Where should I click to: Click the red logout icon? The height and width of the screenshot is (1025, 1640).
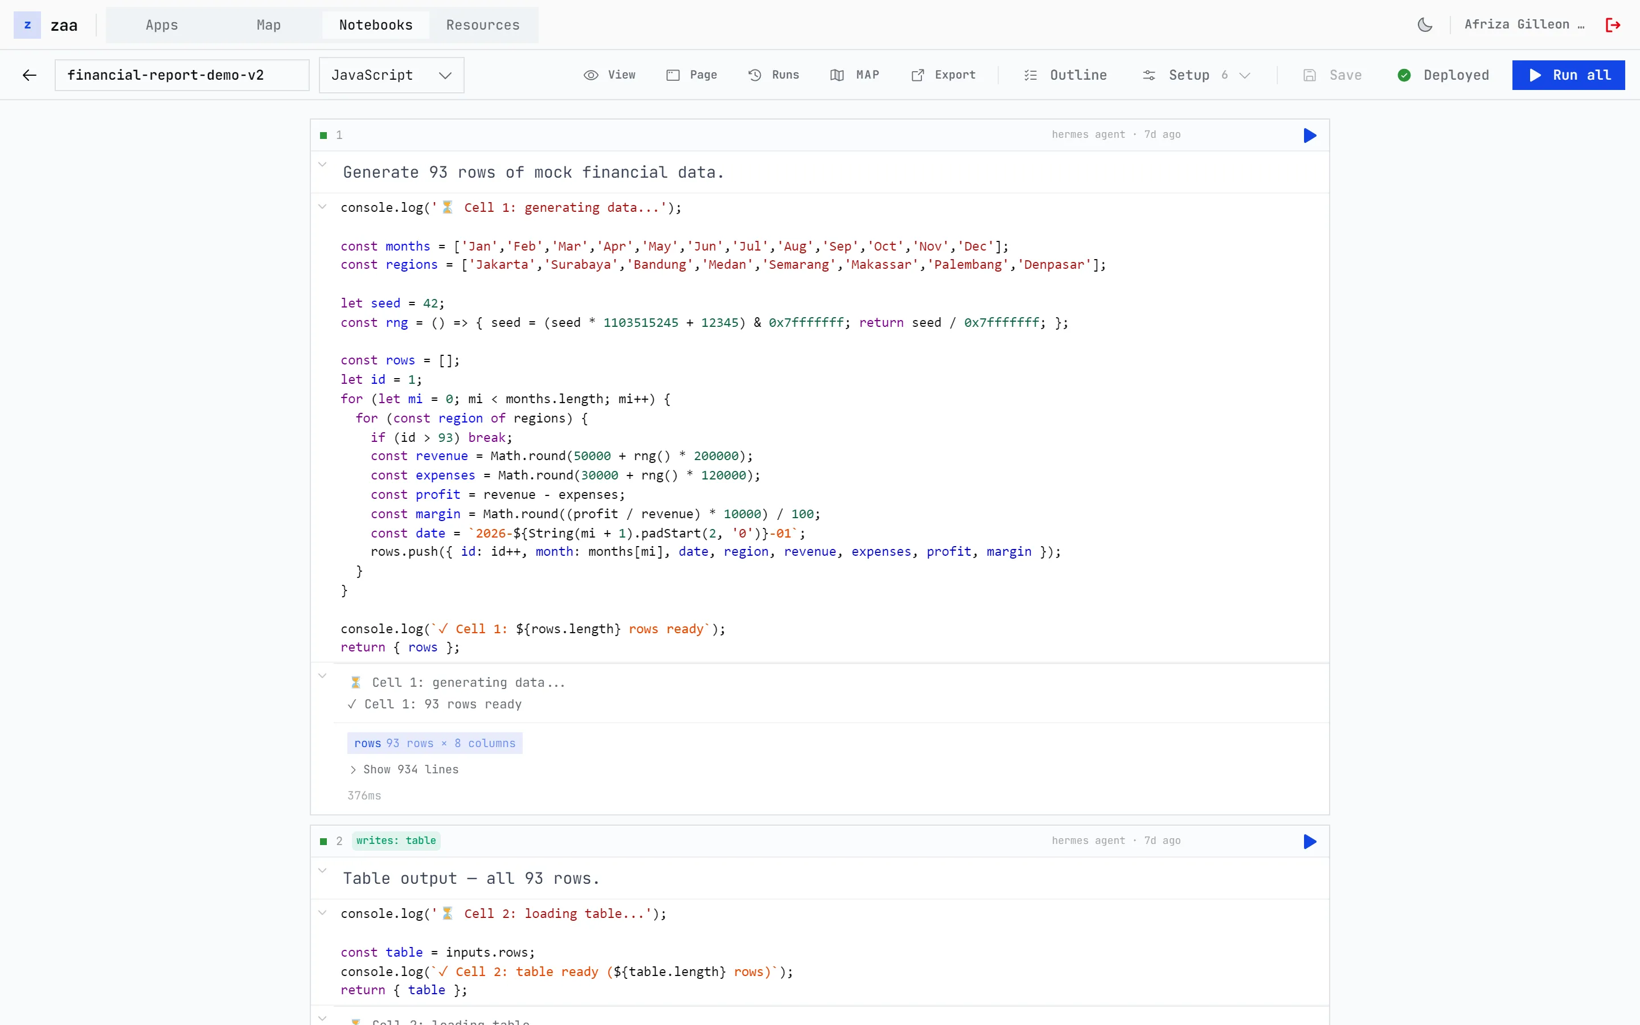click(x=1613, y=25)
